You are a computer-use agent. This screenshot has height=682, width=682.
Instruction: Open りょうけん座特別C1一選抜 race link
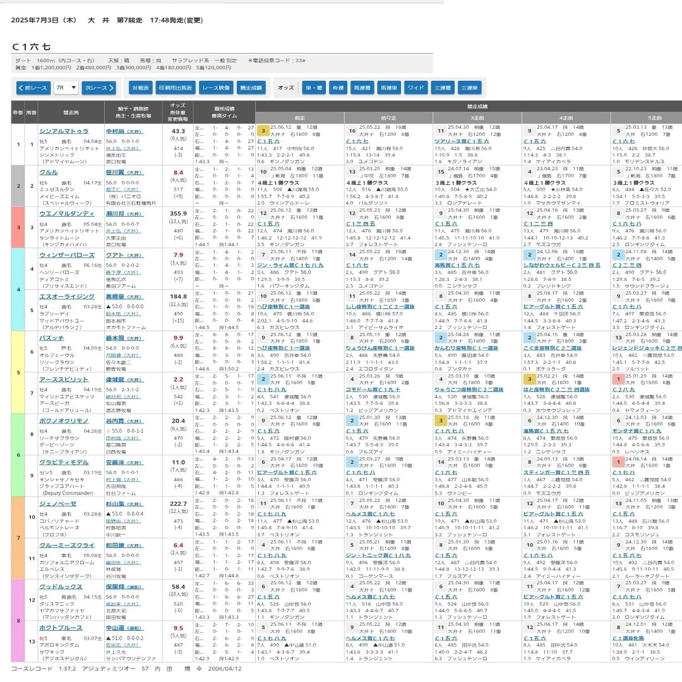point(380,348)
